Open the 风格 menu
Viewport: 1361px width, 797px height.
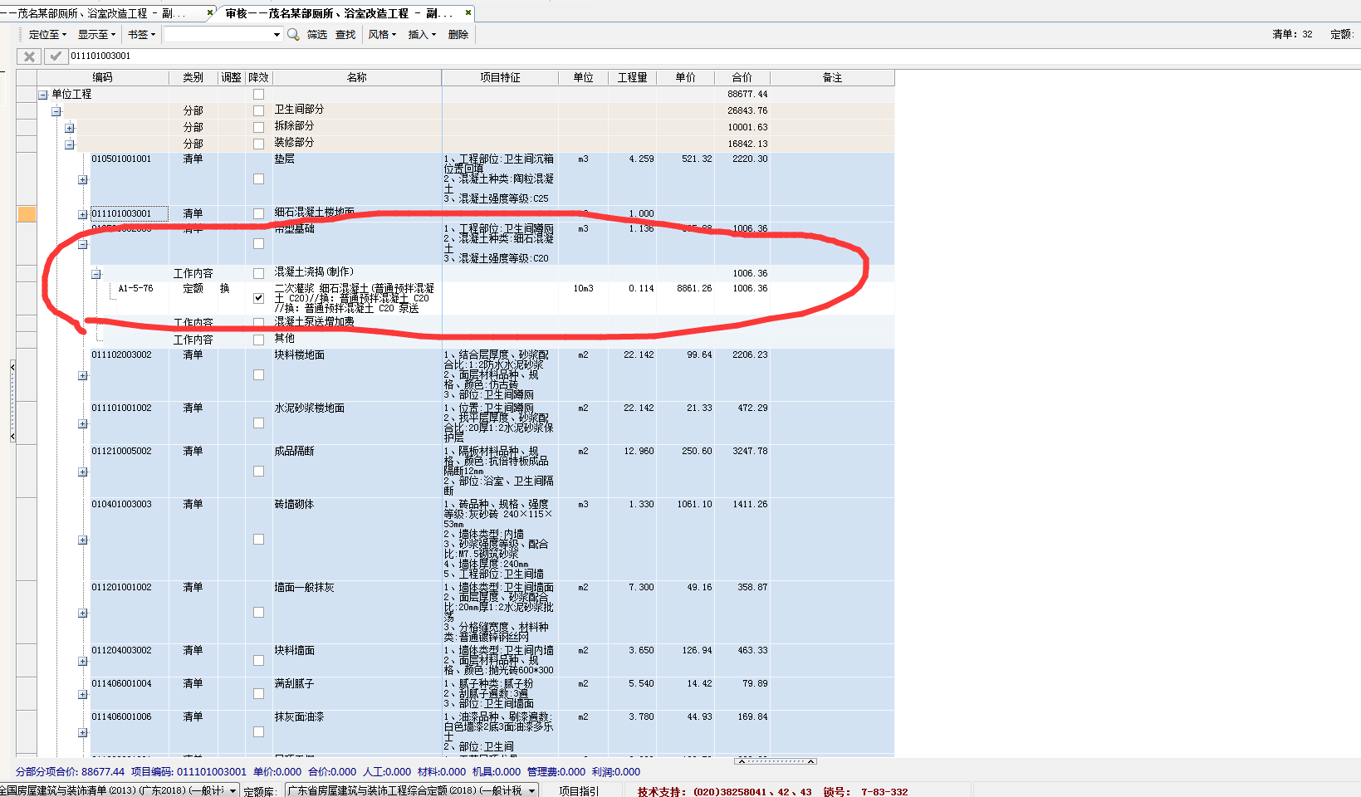pyautogui.click(x=382, y=35)
